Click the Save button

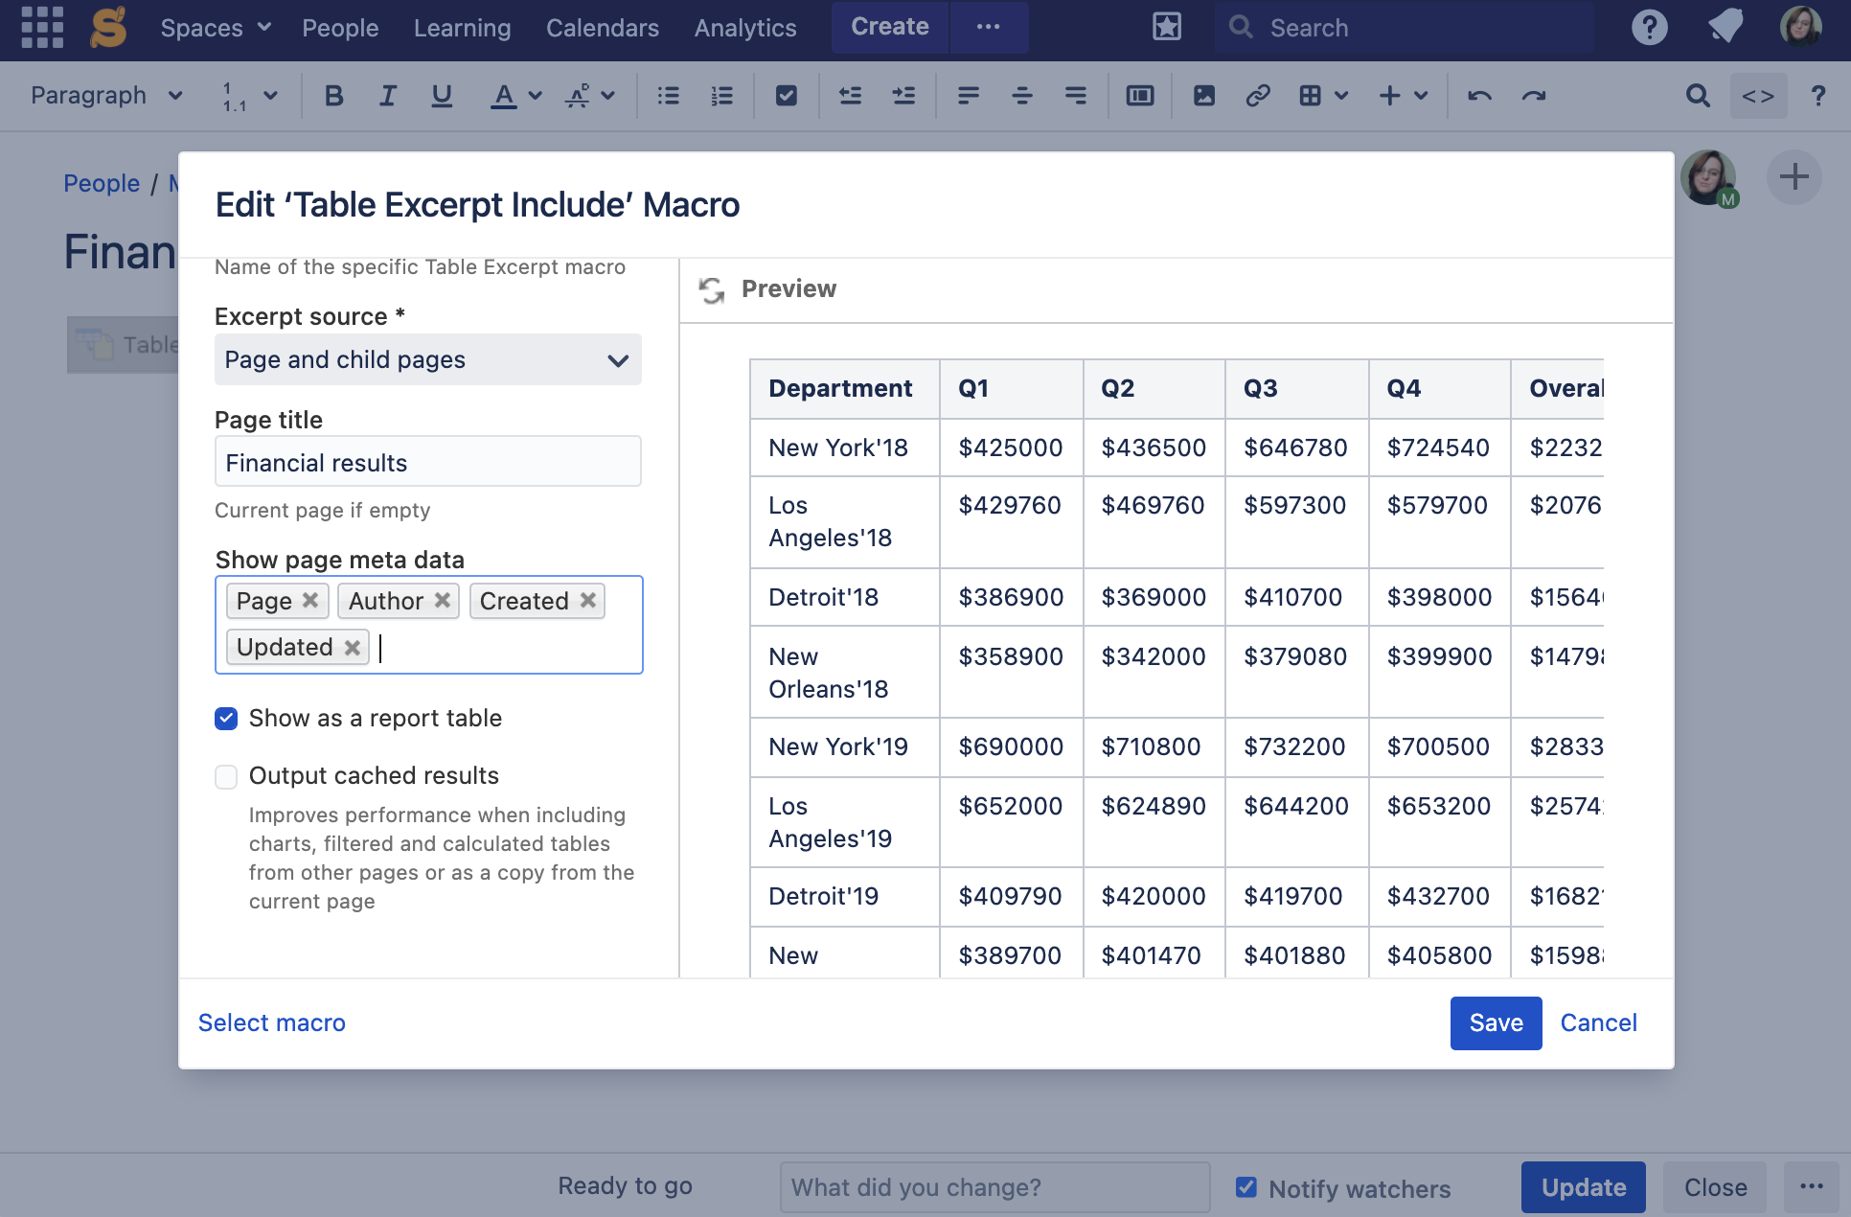click(1495, 1023)
